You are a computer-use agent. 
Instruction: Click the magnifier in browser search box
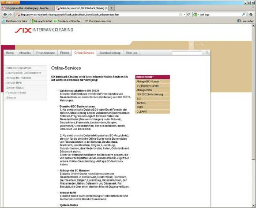click(244, 15)
